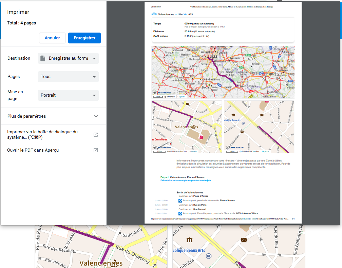This screenshot has height=268, width=342.
Task: Click the envelope post office icon on background map
Action: [244, 240]
